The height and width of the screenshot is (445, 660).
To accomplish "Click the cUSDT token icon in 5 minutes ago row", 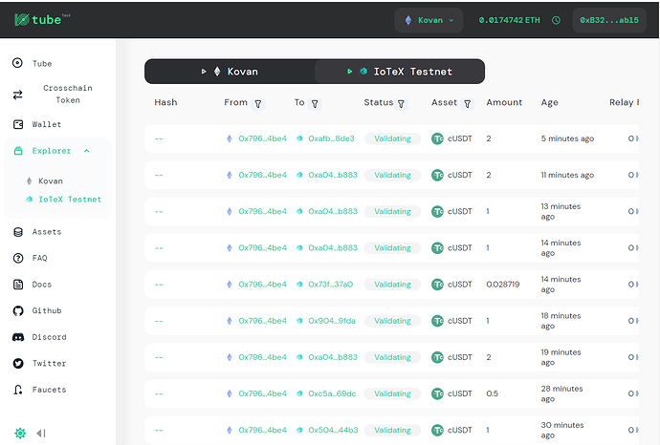I will pyautogui.click(x=438, y=138).
